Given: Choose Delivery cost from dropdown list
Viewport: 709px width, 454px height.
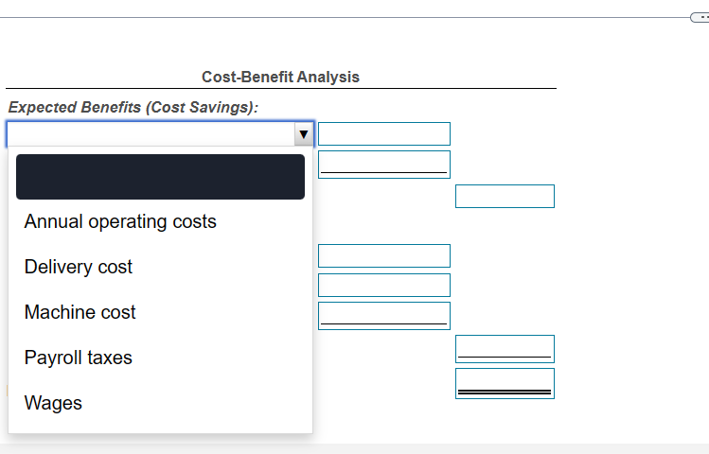Looking at the screenshot, I should pyautogui.click(x=79, y=267).
